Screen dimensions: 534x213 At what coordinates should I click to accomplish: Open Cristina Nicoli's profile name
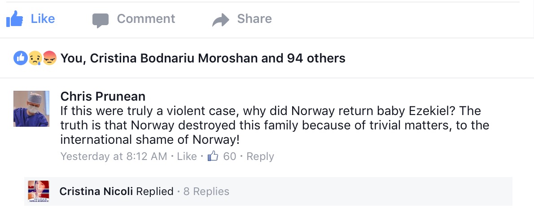point(96,191)
